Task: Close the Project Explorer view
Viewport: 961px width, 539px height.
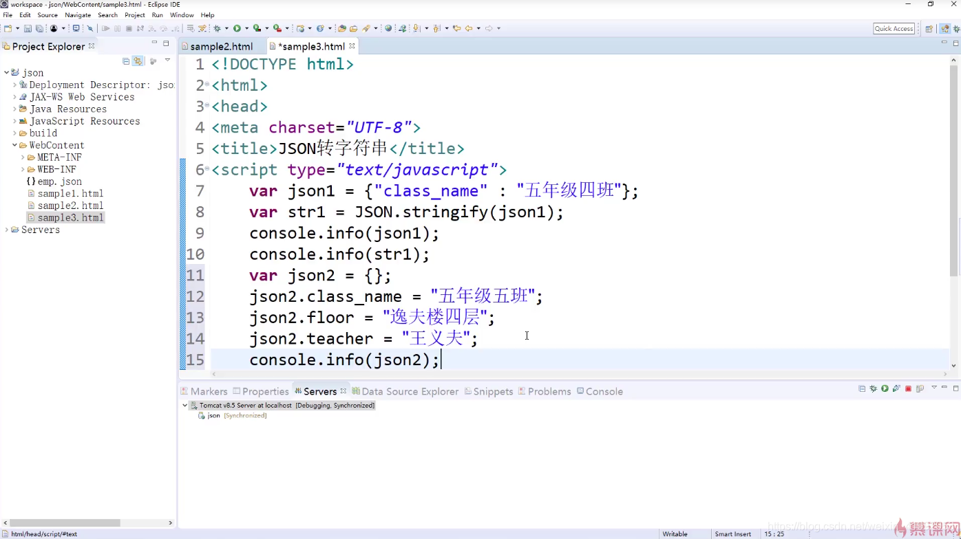Action: point(92,46)
